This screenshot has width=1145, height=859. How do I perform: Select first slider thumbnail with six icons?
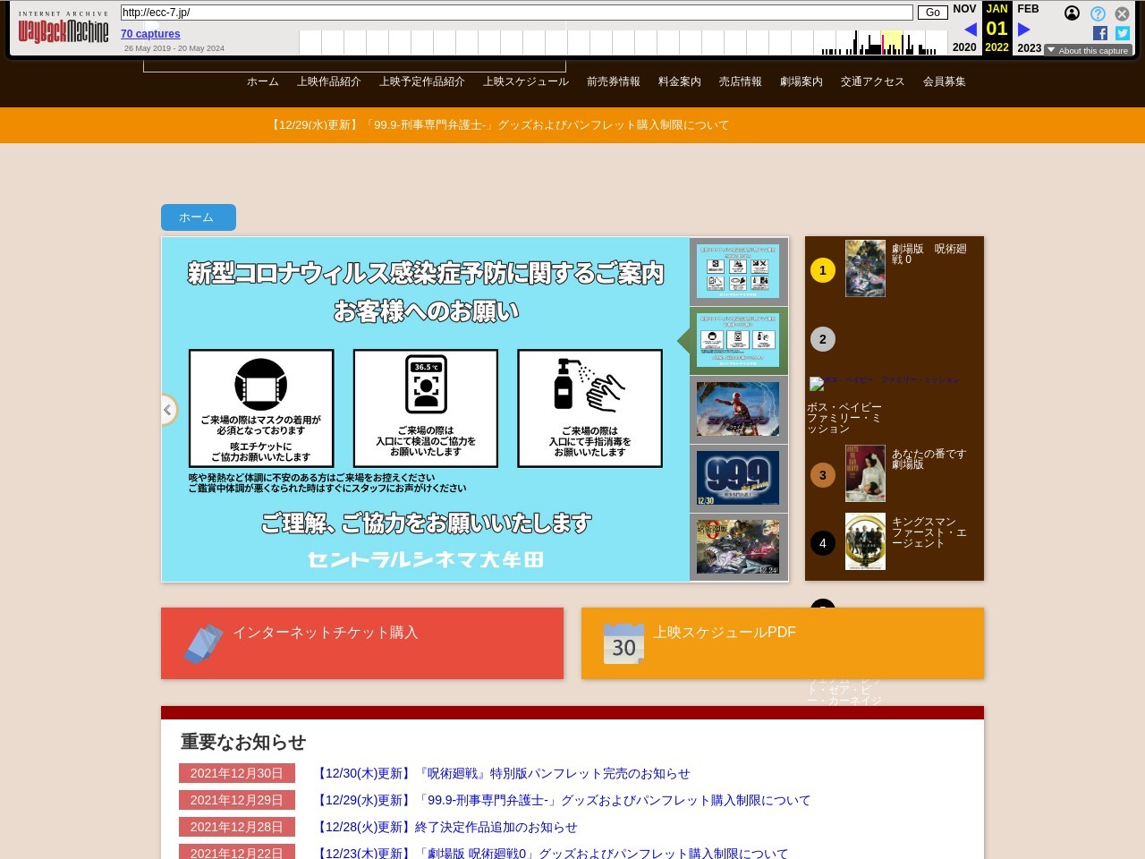click(738, 272)
